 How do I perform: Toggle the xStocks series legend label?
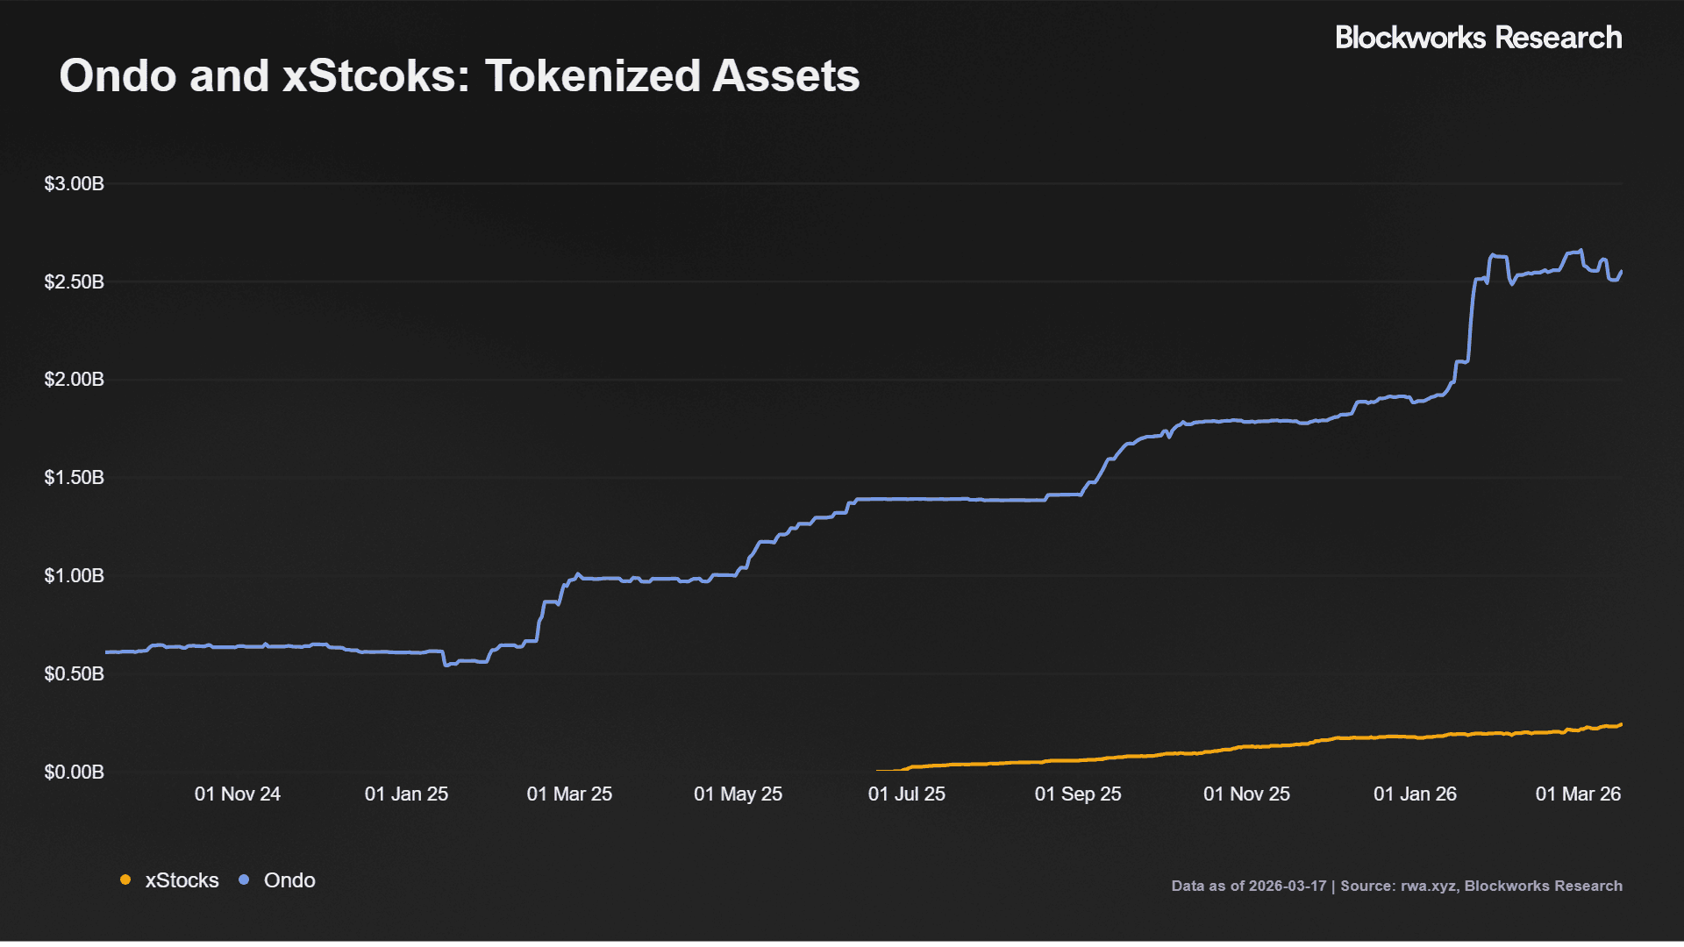pos(182,880)
